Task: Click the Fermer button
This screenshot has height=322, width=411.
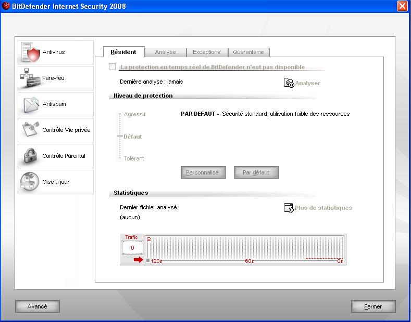Action: [373, 306]
